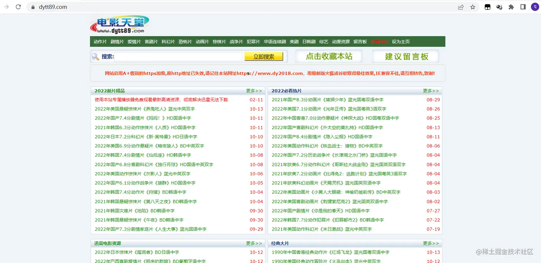Open 《长津湖之水门桥》 movie link
This screenshot has width=541, height=263.
334,155
